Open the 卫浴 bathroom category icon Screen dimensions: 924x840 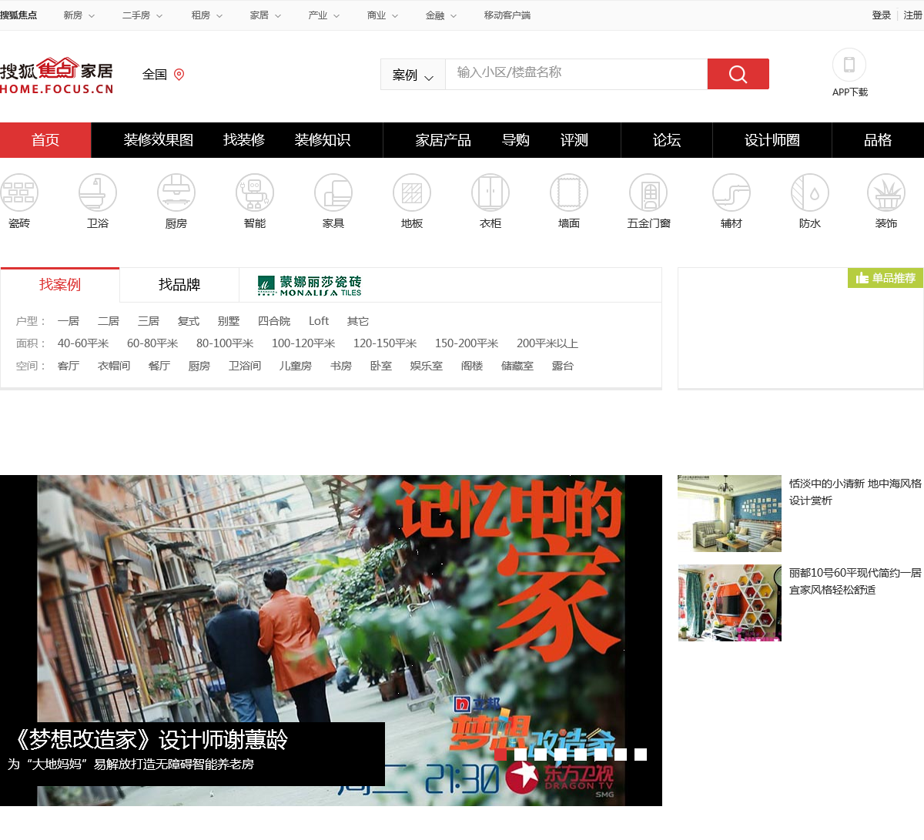tap(98, 192)
